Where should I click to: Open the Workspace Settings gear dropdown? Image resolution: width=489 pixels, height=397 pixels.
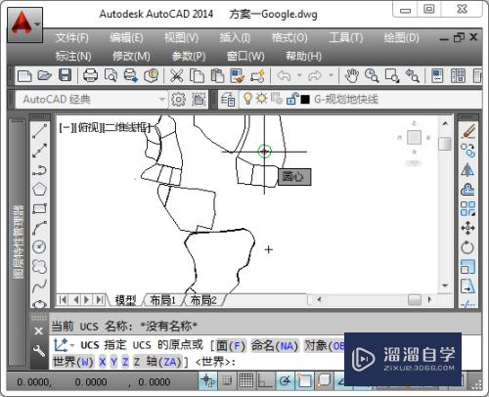[x=179, y=99]
